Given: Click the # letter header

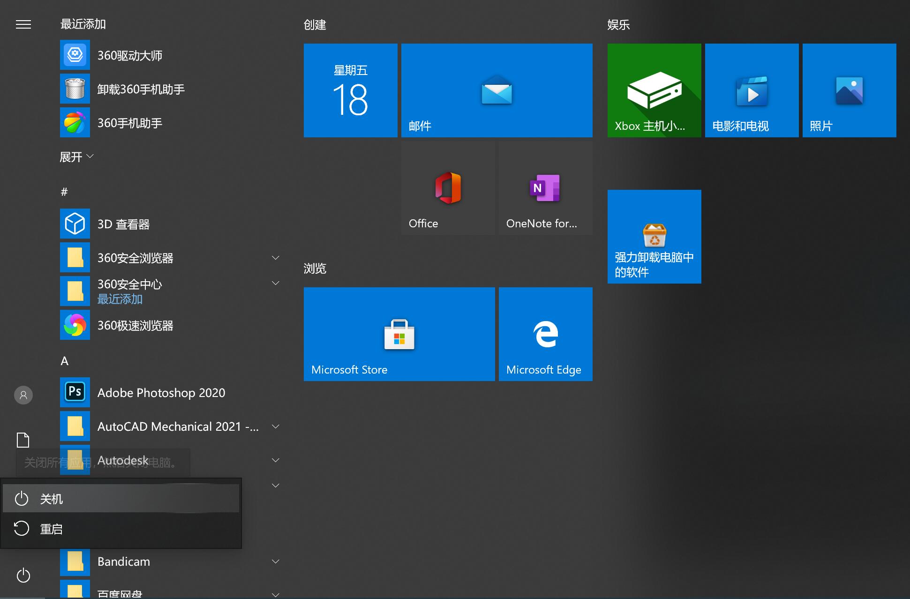Looking at the screenshot, I should point(65,191).
